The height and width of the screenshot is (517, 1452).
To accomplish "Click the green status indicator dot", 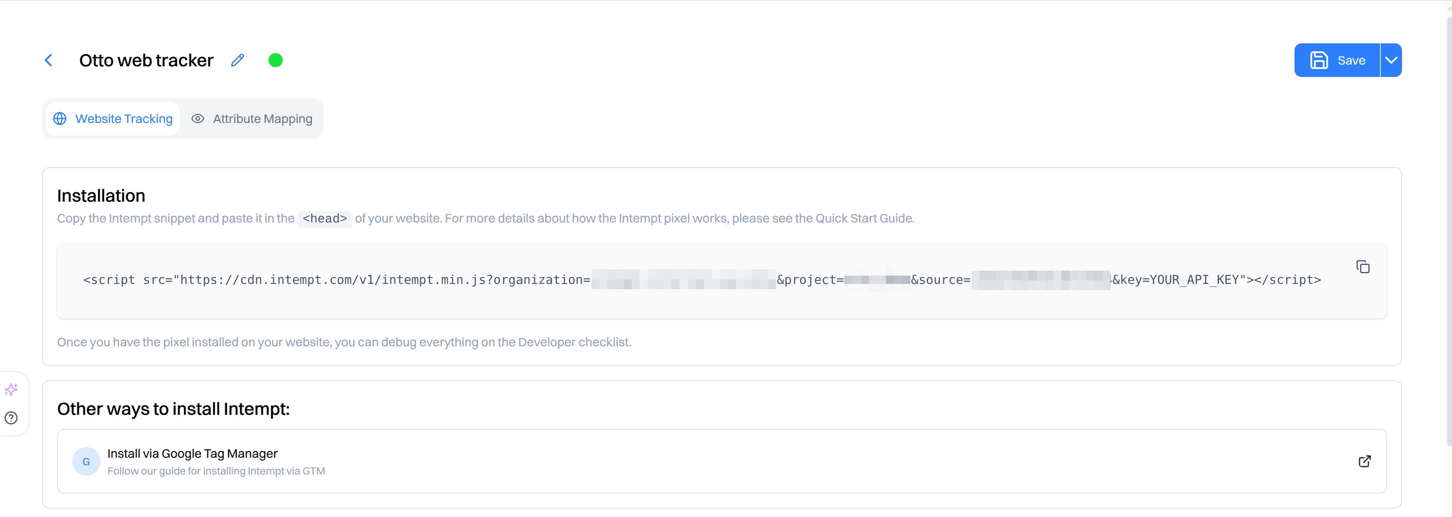I will (x=276, y=60).
